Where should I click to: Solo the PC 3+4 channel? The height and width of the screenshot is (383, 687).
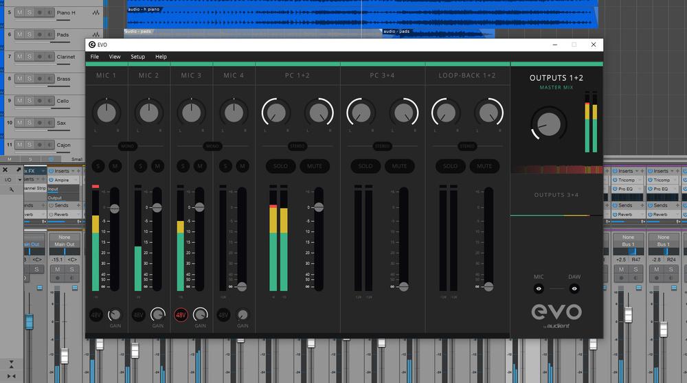point(365,166)
